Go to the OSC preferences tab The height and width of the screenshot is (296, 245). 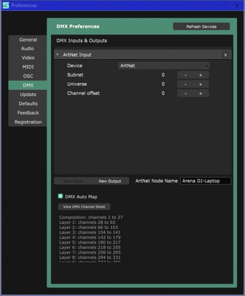[x=28, y=76]
